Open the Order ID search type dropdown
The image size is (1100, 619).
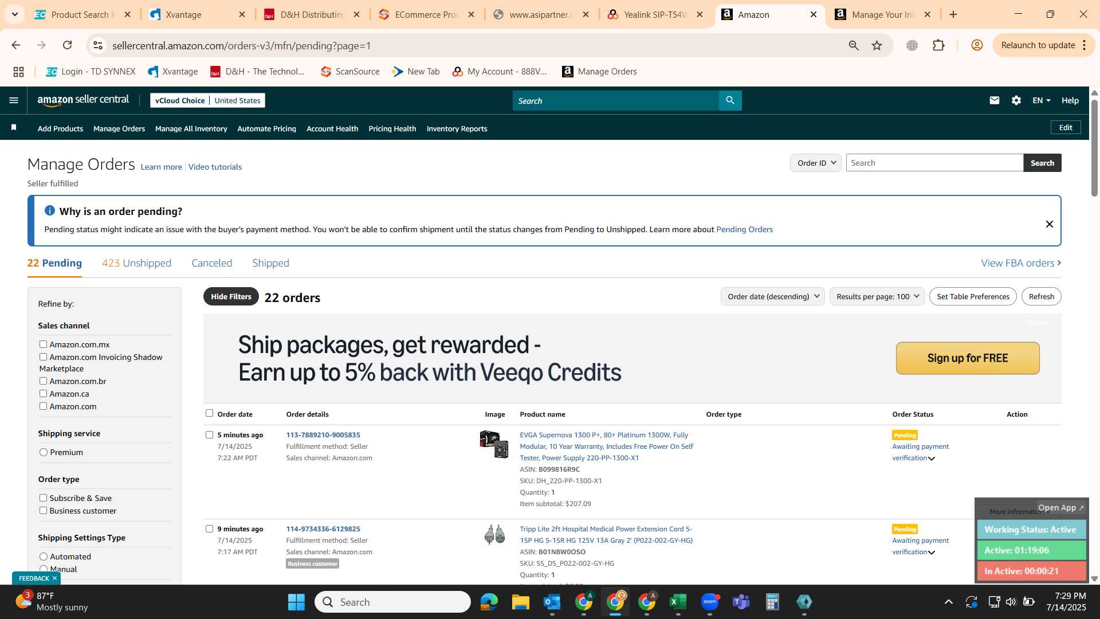click(815, 163)
